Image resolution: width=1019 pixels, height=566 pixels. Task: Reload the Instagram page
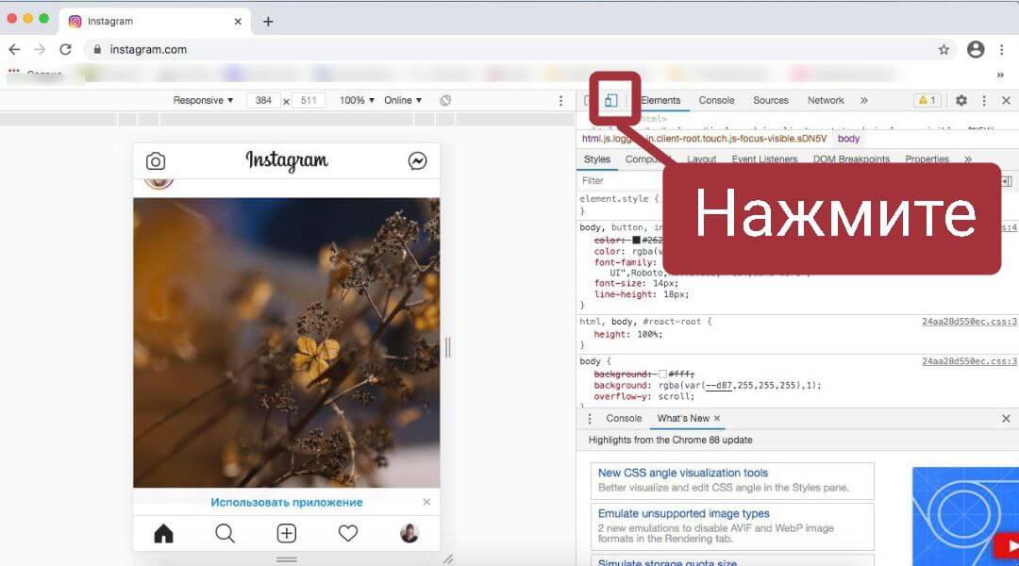click(66, 49)
